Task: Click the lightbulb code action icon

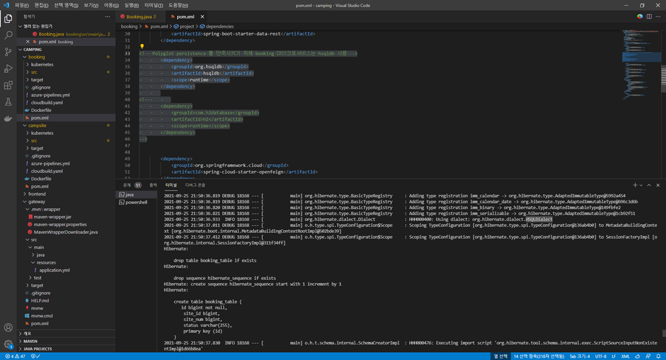Action: (142, 46)
